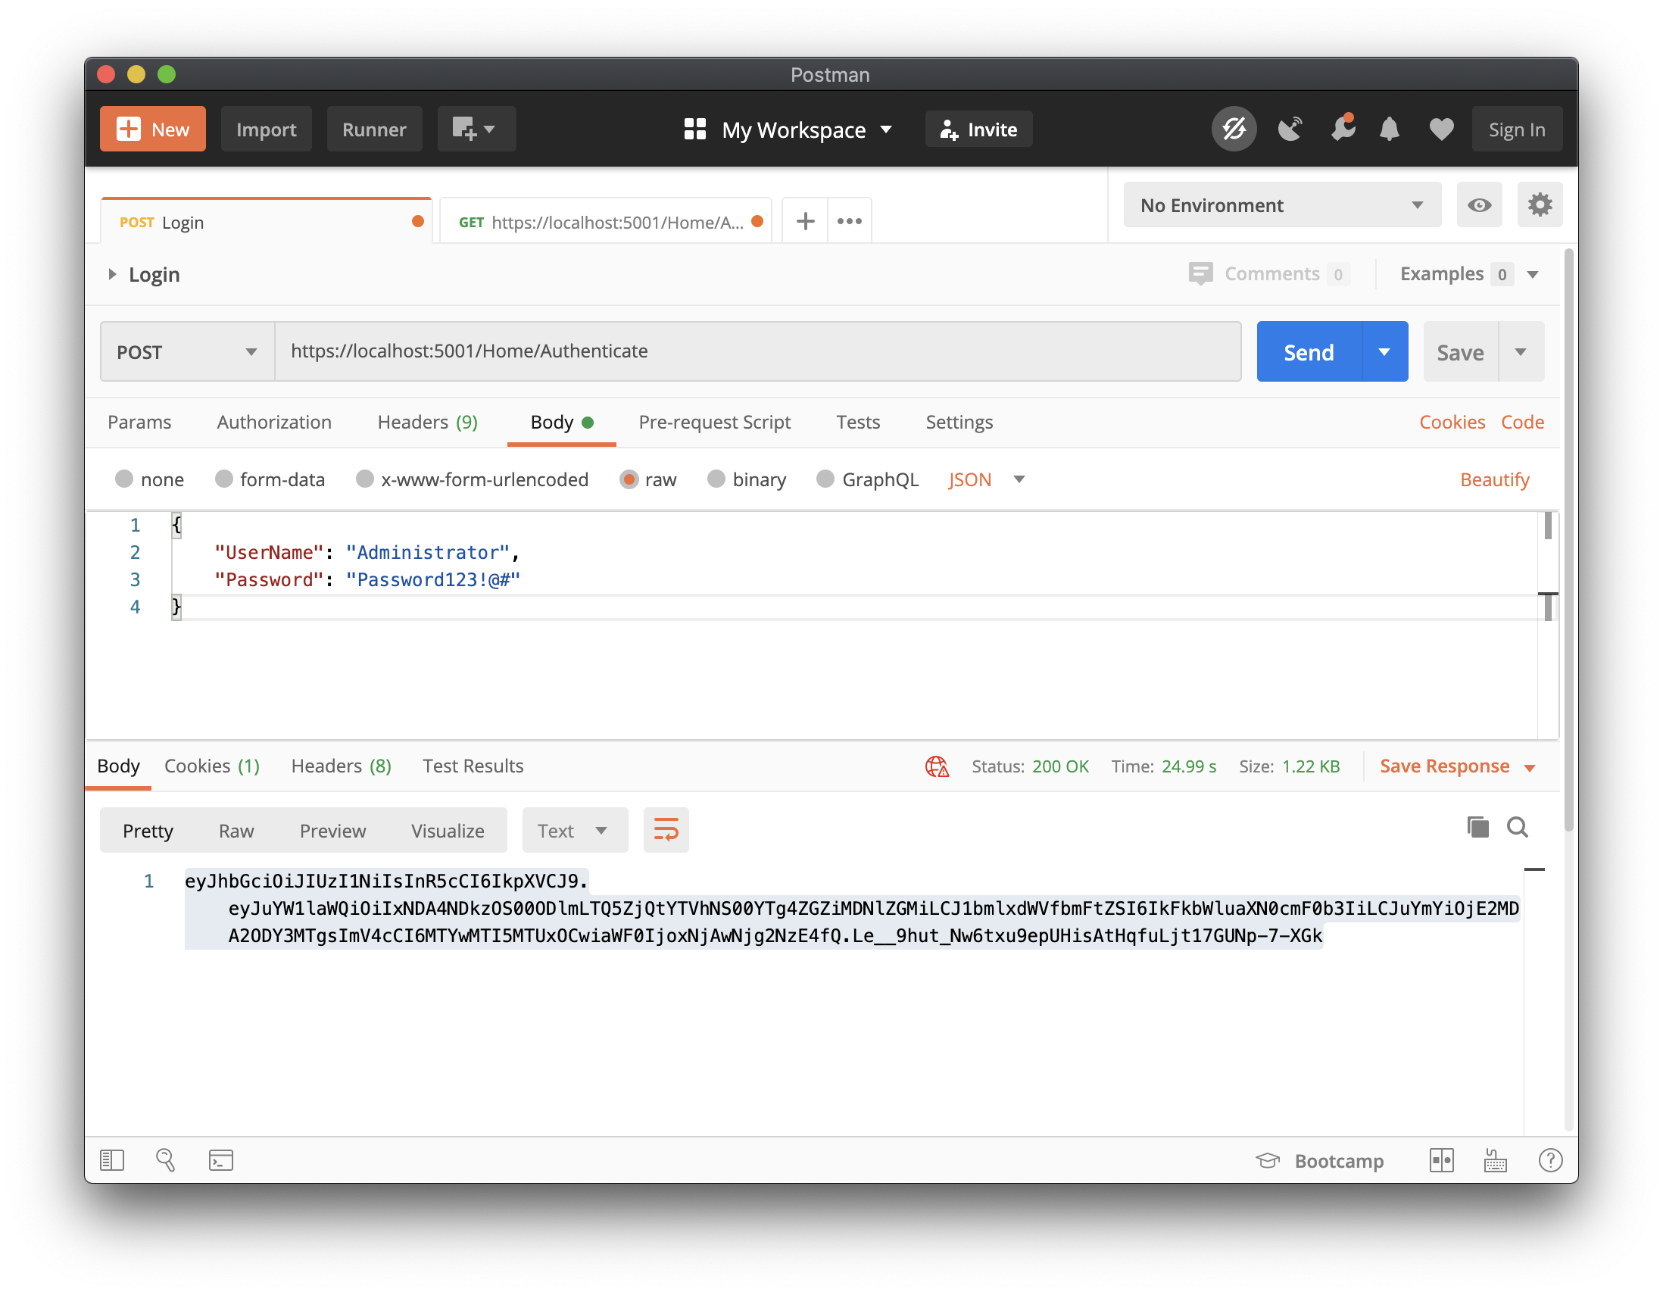
Task: Open the Save button dropdown arrow
Action: (x=1521, y=351)
